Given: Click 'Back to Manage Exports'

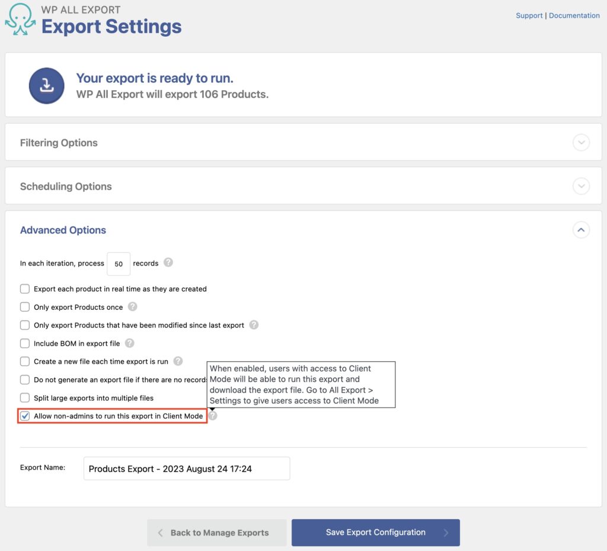Looking at the screenshot, I should (216, 532).
